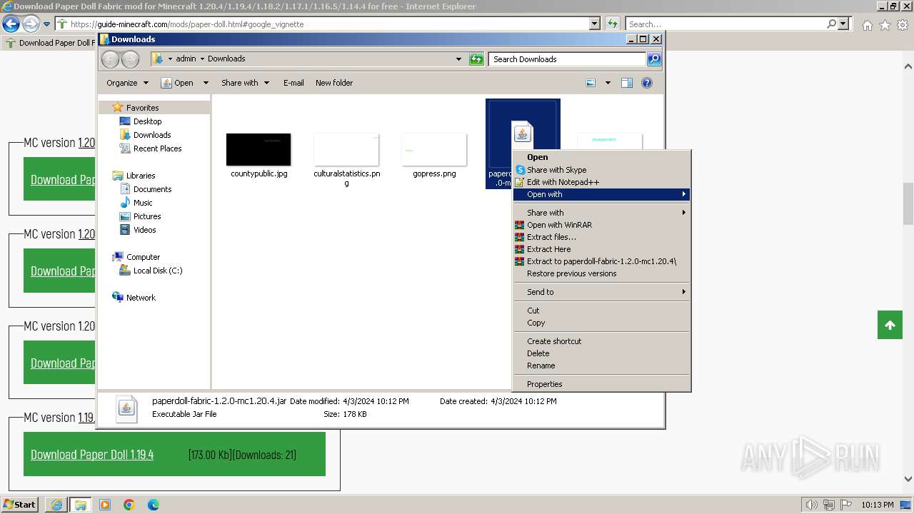Screen dimensions: 914x514
Task: Select 'Create shortcut'
Action: (x=601, y=341)
